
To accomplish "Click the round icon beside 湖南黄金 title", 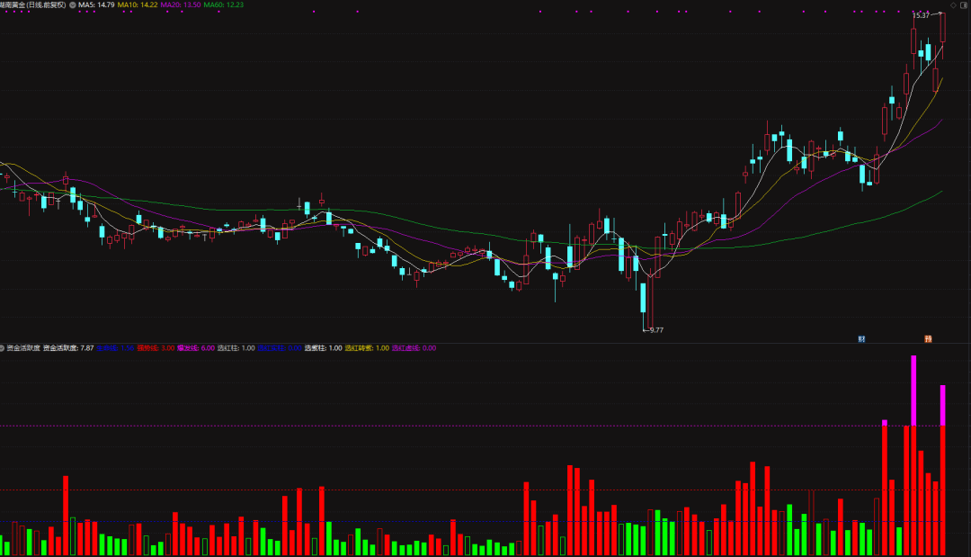I will click(72, 4).
